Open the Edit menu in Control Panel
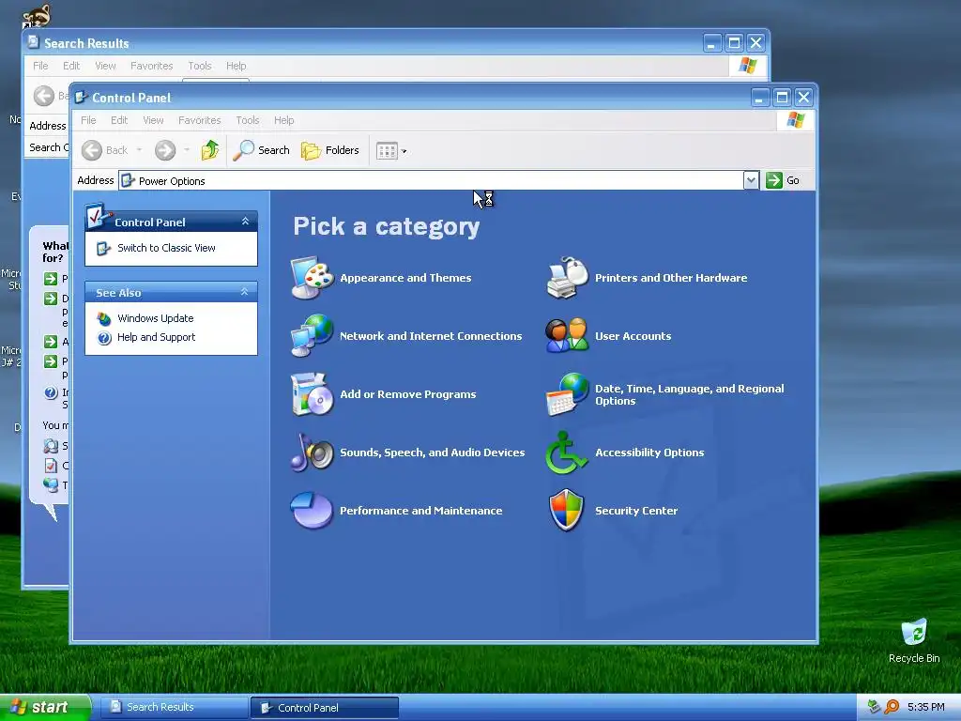The height and width of the screenshot is (721, 961). pyautogui.click(x=119, y=120)
